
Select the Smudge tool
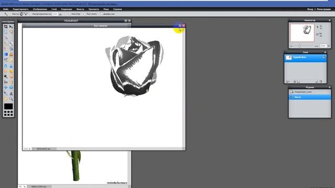point(6,71)
